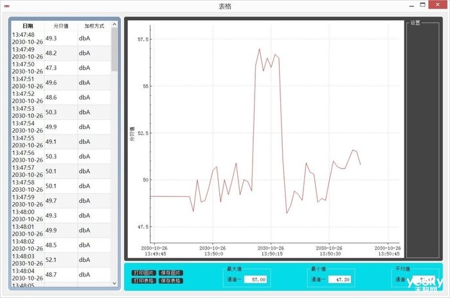Click the table scrollbar down arrow

point(114,283)
